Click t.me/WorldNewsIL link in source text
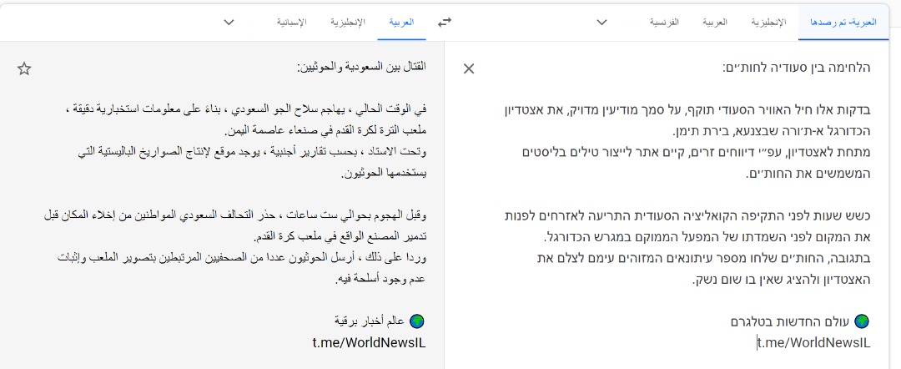The width and height of the screenshot is (901, 369). click(x=813, y=343)
